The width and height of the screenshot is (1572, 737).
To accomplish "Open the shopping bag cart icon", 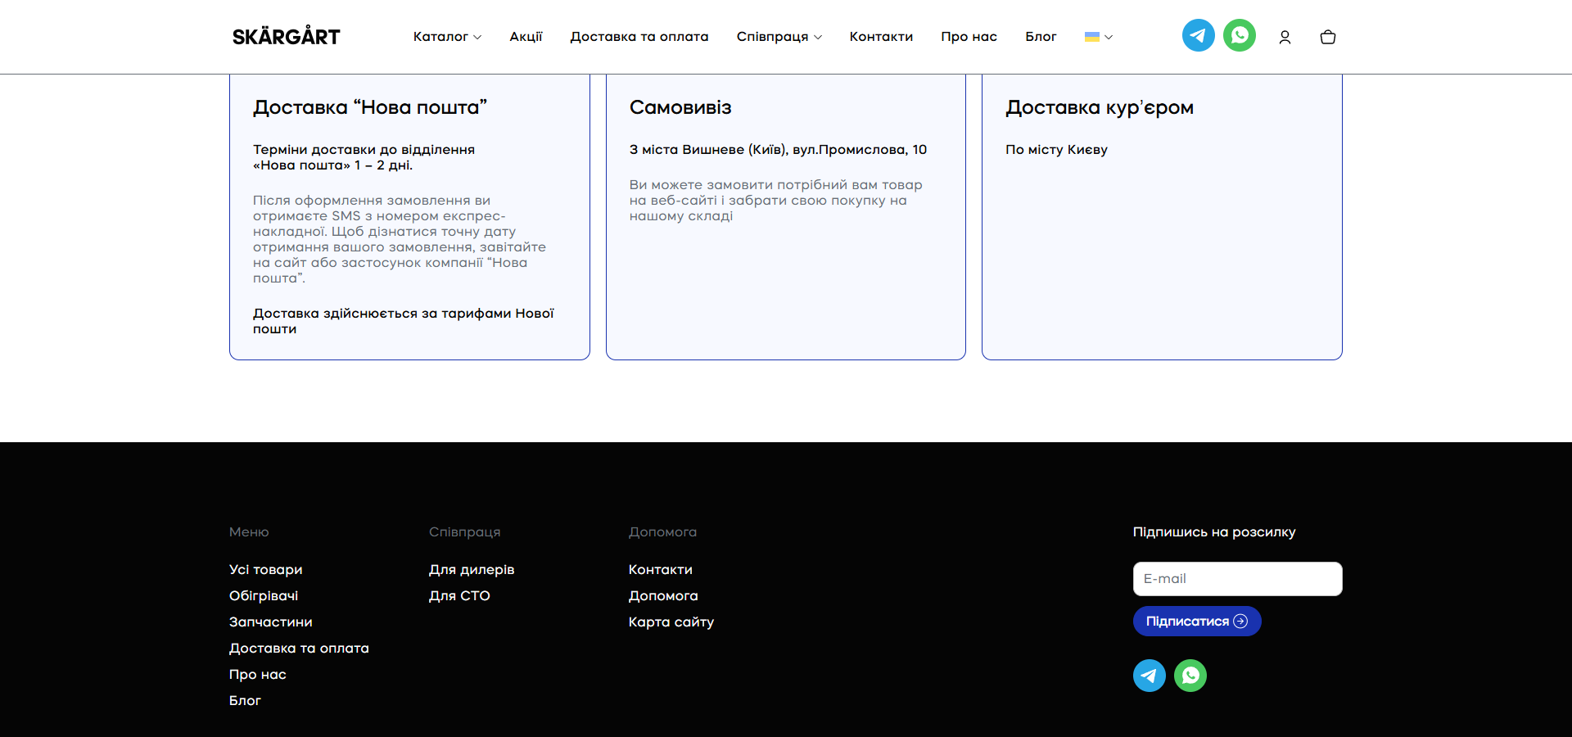I will [x=1328, y=37].
